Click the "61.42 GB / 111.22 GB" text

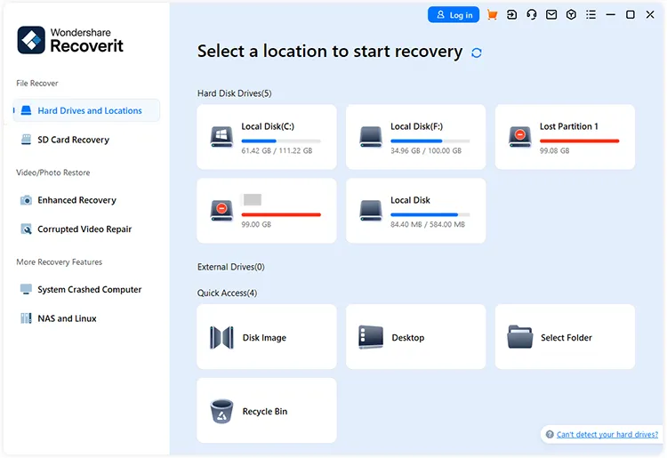point(277,150)
